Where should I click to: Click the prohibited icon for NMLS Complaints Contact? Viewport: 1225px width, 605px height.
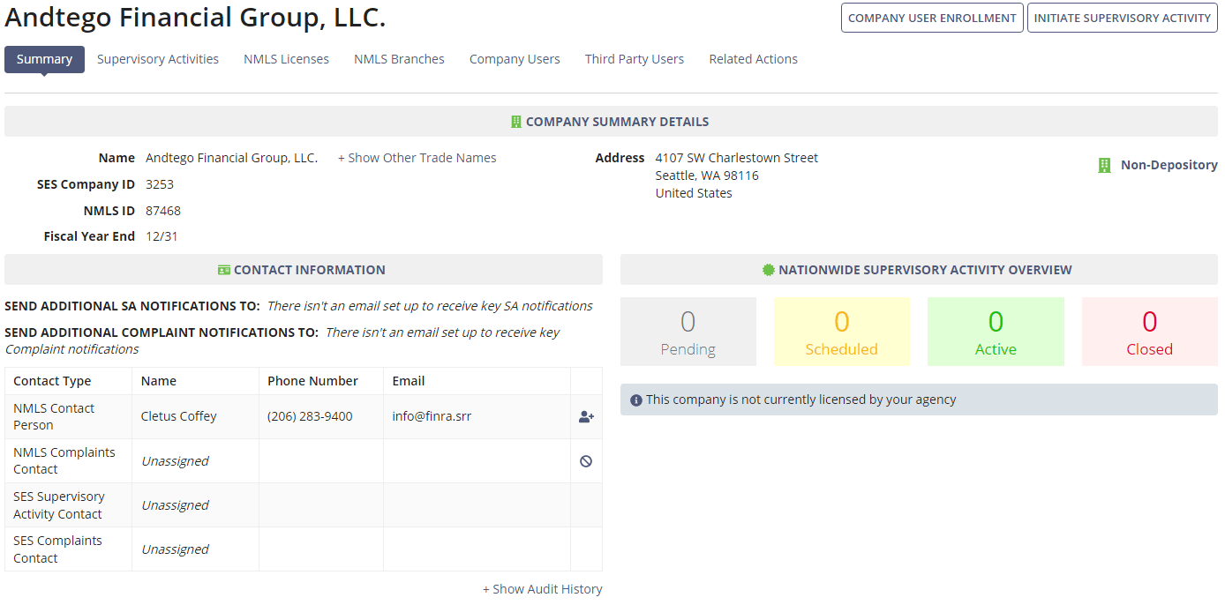(x=586, y=460)
